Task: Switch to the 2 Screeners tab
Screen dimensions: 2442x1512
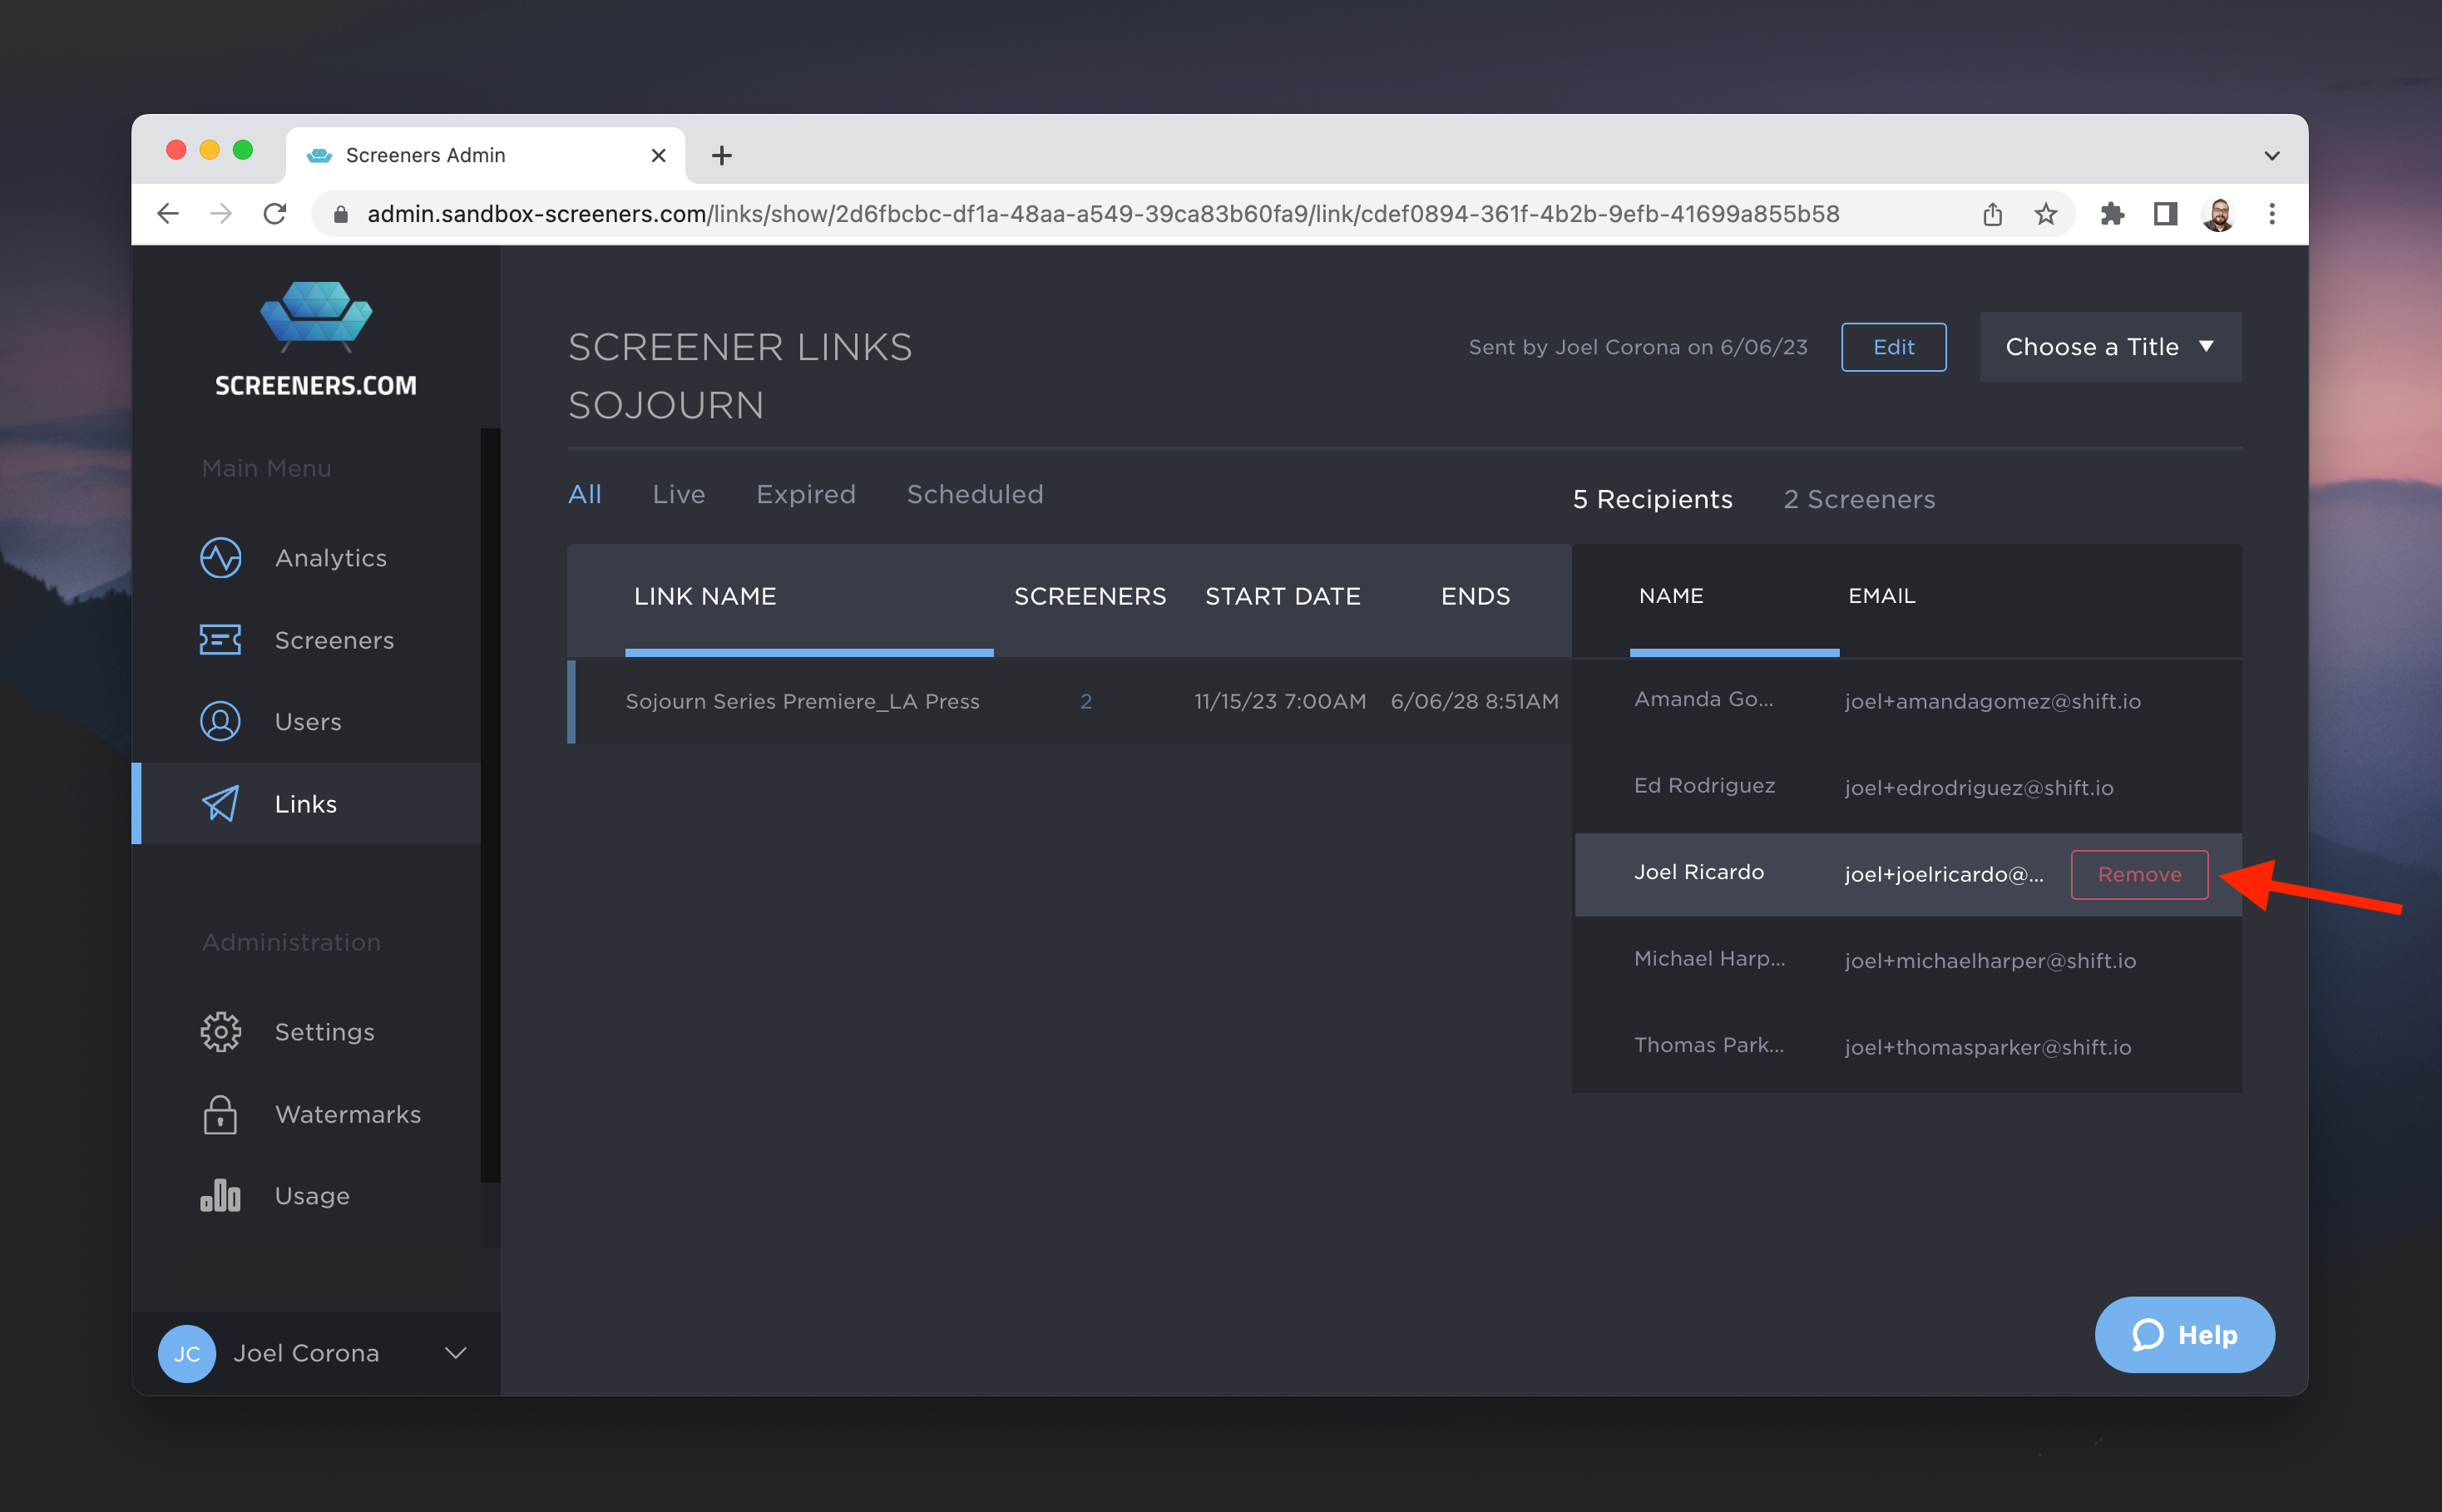Action: pos(1859,499)
